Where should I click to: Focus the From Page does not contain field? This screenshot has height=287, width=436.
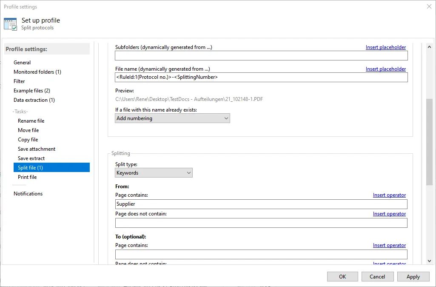[261, 223]
